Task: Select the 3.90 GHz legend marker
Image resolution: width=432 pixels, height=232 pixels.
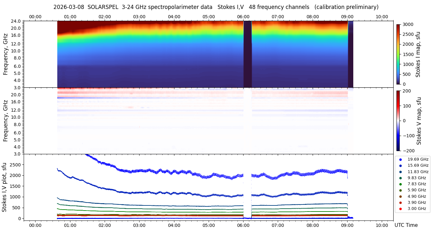Action: [x=400, y=203]
